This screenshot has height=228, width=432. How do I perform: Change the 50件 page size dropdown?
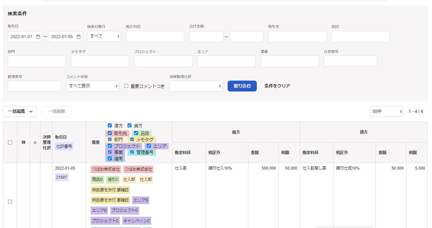[386, 111]
